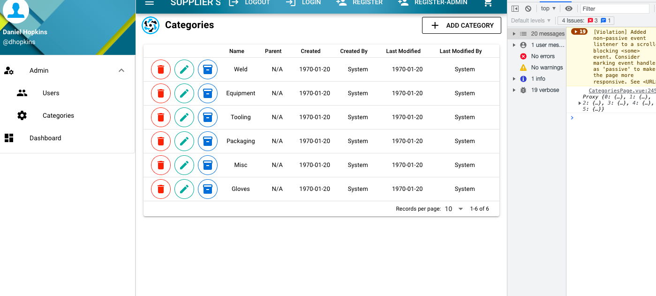
Task: Expand the 1 user messages group
Action: (x=514, y=45)
